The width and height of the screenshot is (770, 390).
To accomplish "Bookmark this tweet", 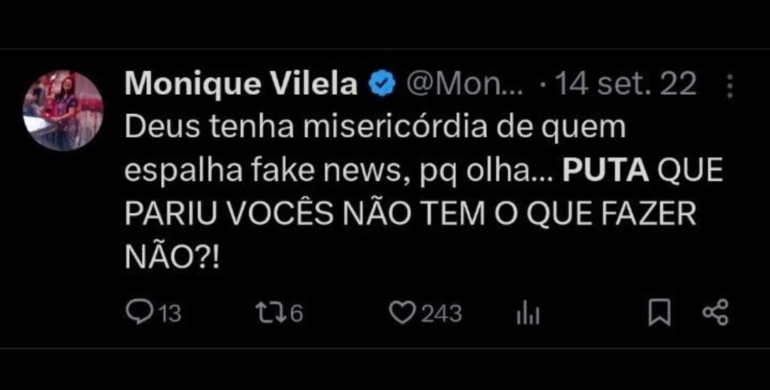I will click(x=659, y=313).
